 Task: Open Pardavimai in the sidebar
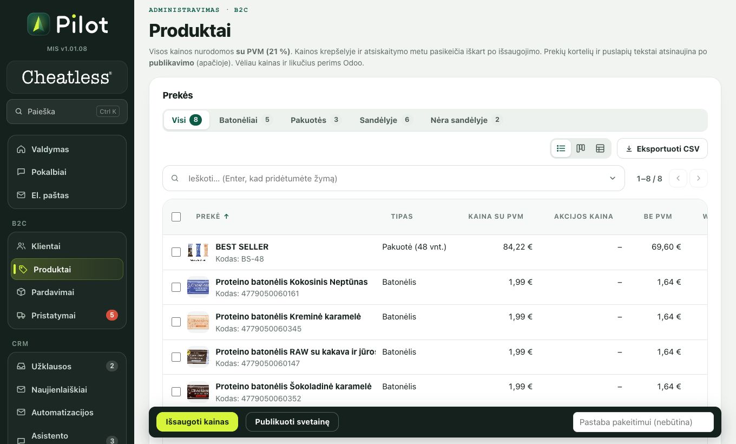(x=67, y=292)
